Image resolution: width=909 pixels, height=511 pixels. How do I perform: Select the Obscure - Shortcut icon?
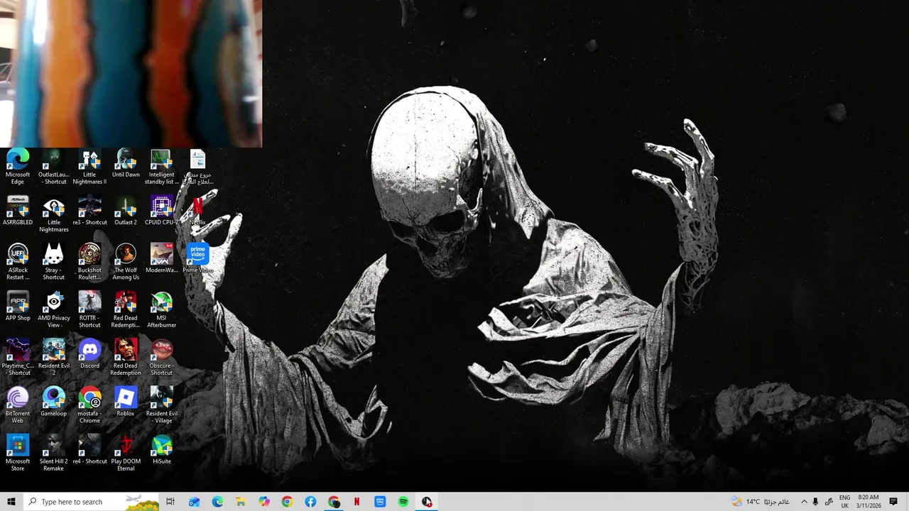click(162, 357)
